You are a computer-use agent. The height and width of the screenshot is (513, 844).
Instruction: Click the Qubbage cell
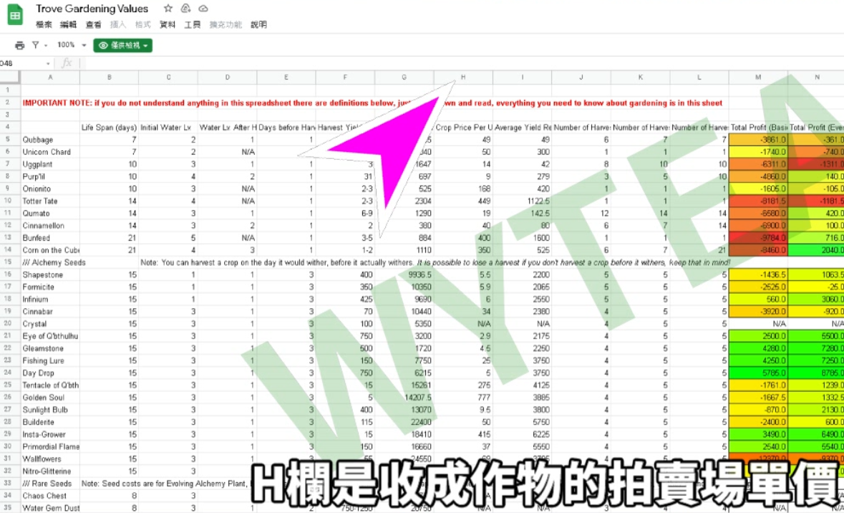[x=50, y=140]
